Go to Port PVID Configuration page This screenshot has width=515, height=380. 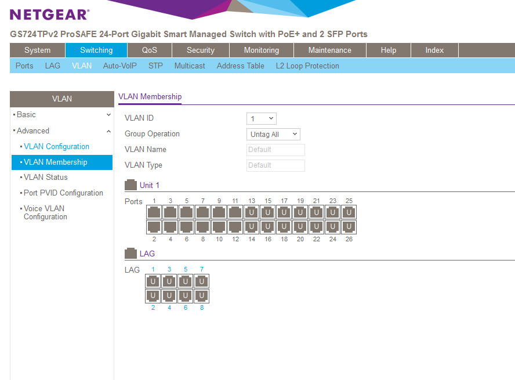(63, 193)
